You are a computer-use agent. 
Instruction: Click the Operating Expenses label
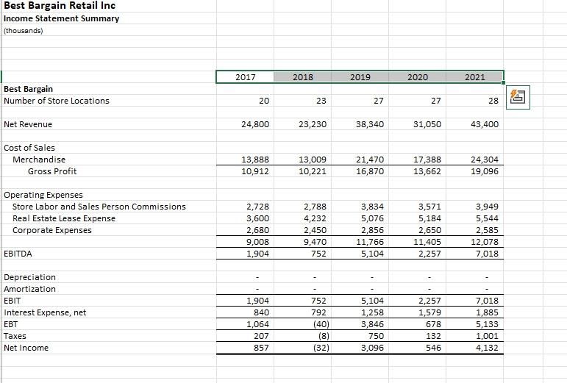[43, 195]
